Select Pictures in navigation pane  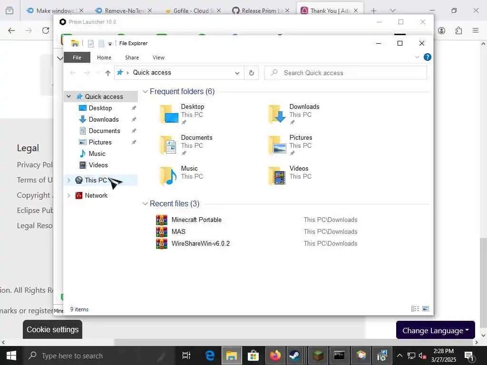coord(100,143)
